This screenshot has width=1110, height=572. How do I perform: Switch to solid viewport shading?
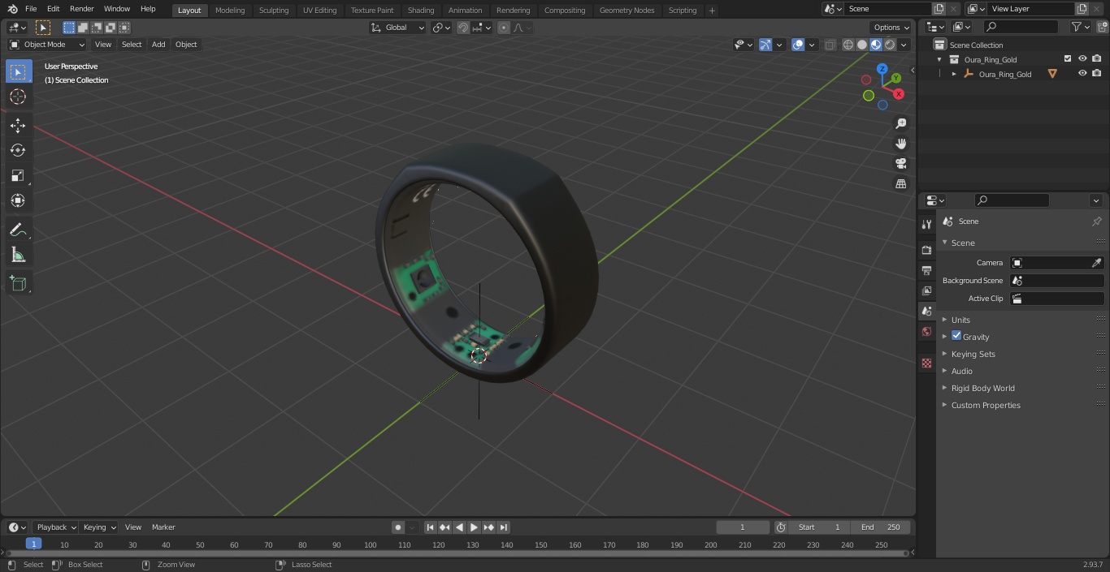(862, 45)
